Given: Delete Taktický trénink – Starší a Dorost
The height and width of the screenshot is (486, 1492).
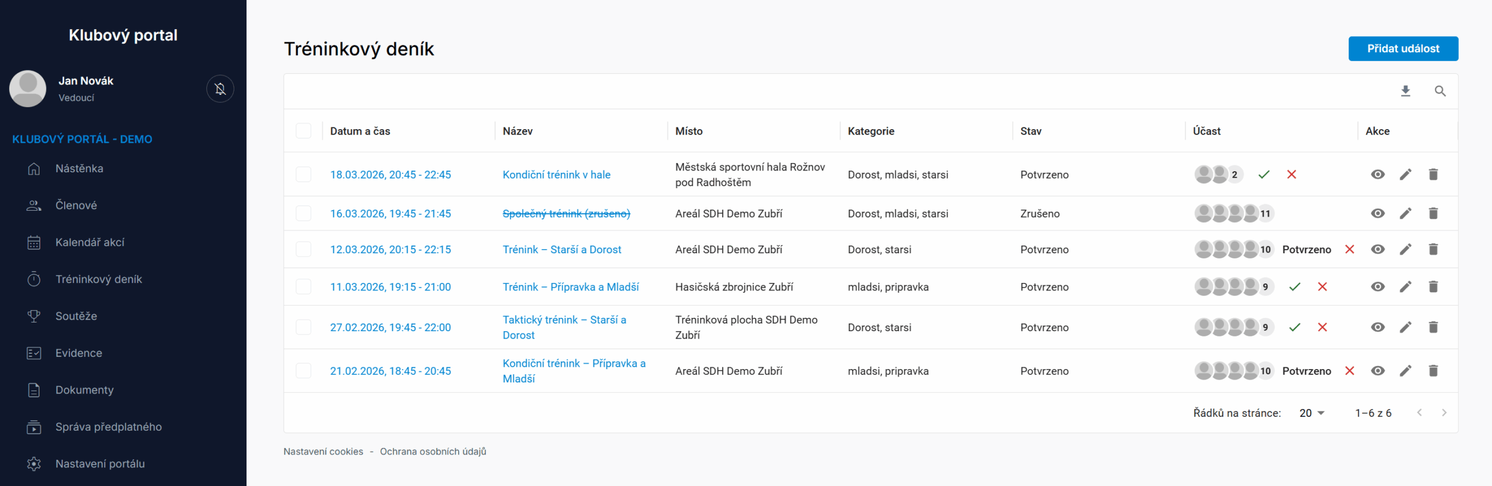Looking at the screenshot, I should click(x=1433, y=327).
